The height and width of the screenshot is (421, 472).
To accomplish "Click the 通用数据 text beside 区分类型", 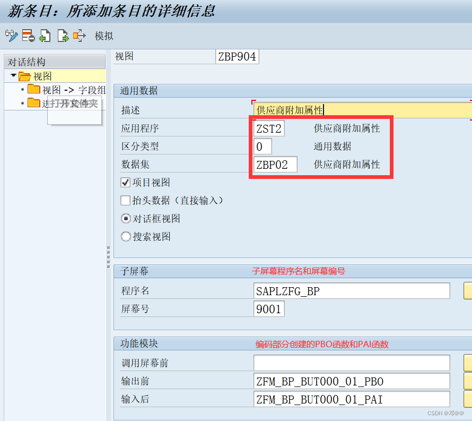I will point(333,147).
